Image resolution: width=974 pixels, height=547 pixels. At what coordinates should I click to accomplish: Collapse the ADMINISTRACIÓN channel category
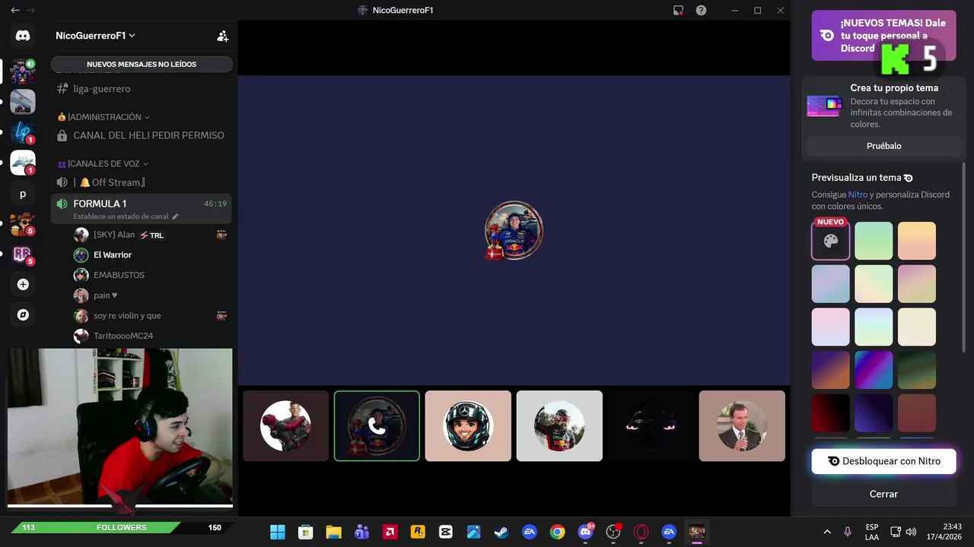pyautogui.click(x=103, y=117)
